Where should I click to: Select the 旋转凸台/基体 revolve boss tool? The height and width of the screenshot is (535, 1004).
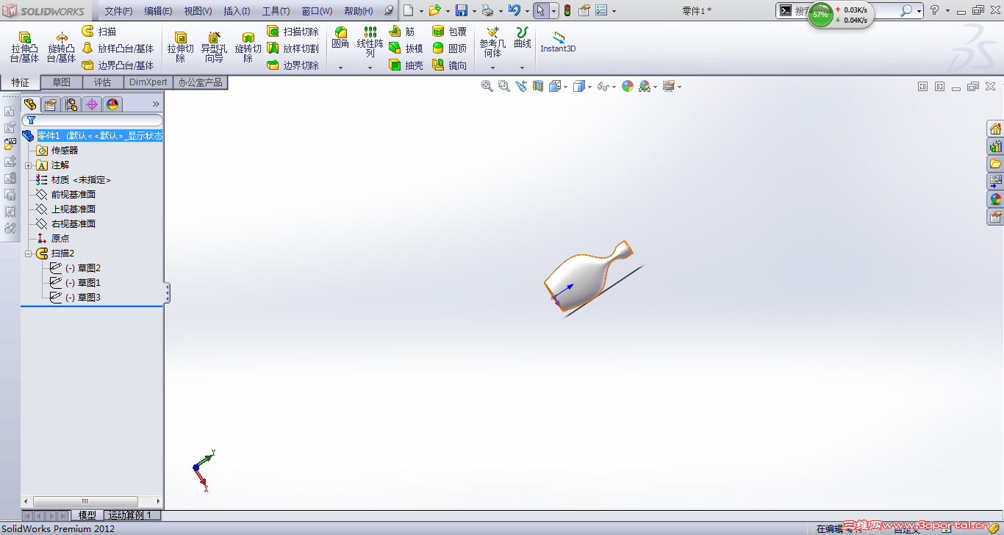coord(62,47)
